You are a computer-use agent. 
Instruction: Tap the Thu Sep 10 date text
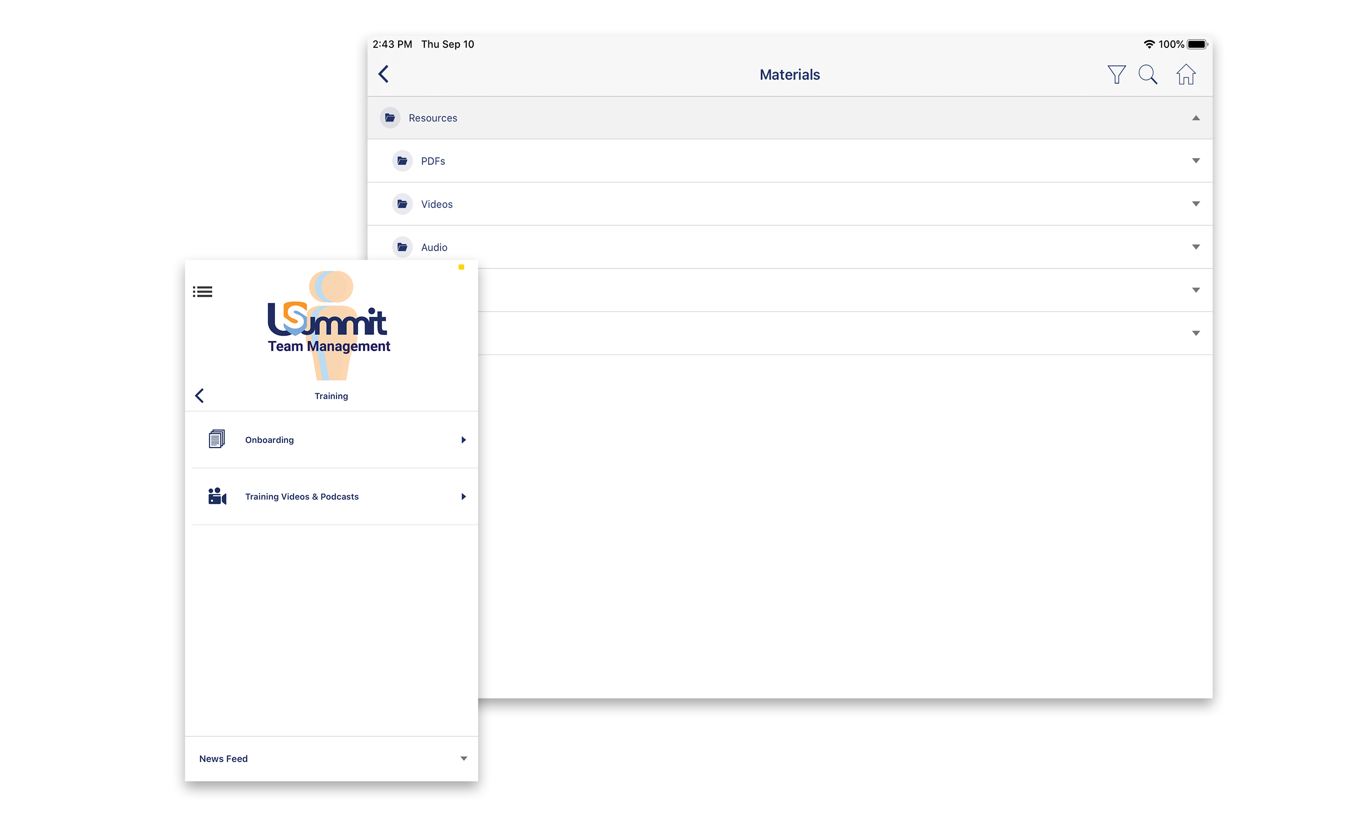[447, 44]
